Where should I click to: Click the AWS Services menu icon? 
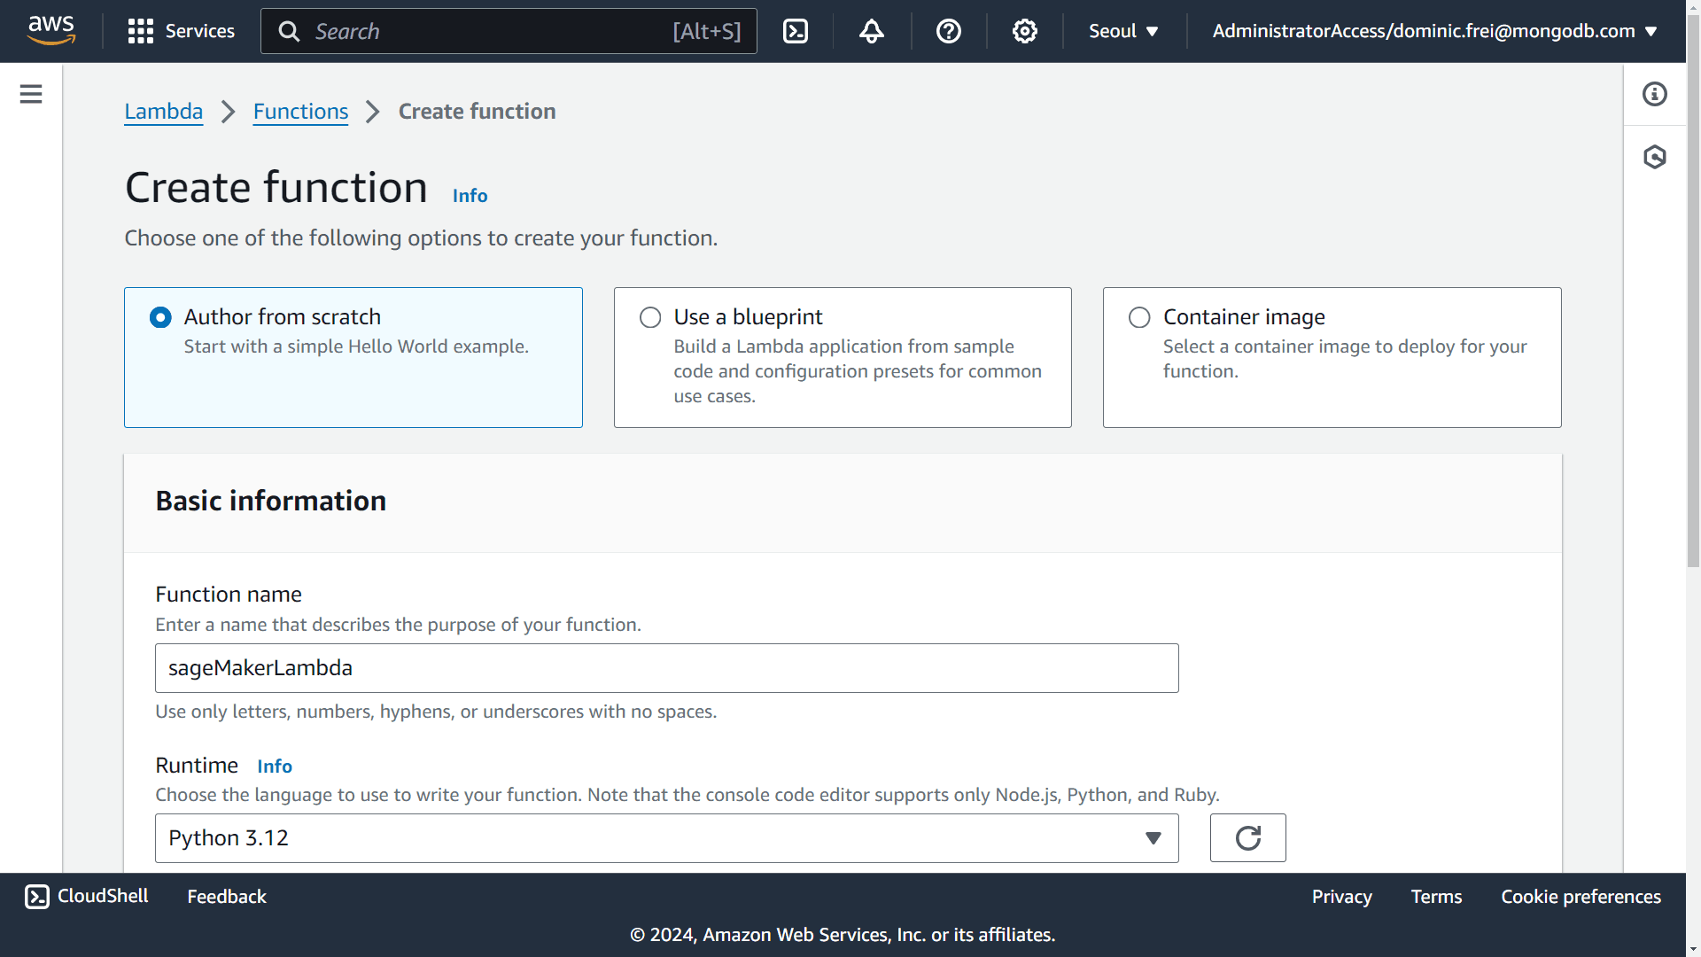pos(140,30)
